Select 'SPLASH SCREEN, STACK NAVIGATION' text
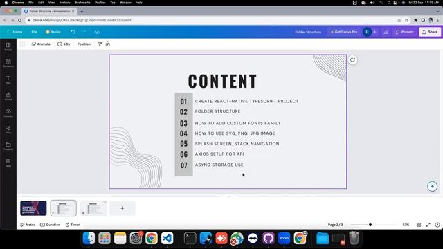This screenshot has width=443, height=249. point(237,144)
